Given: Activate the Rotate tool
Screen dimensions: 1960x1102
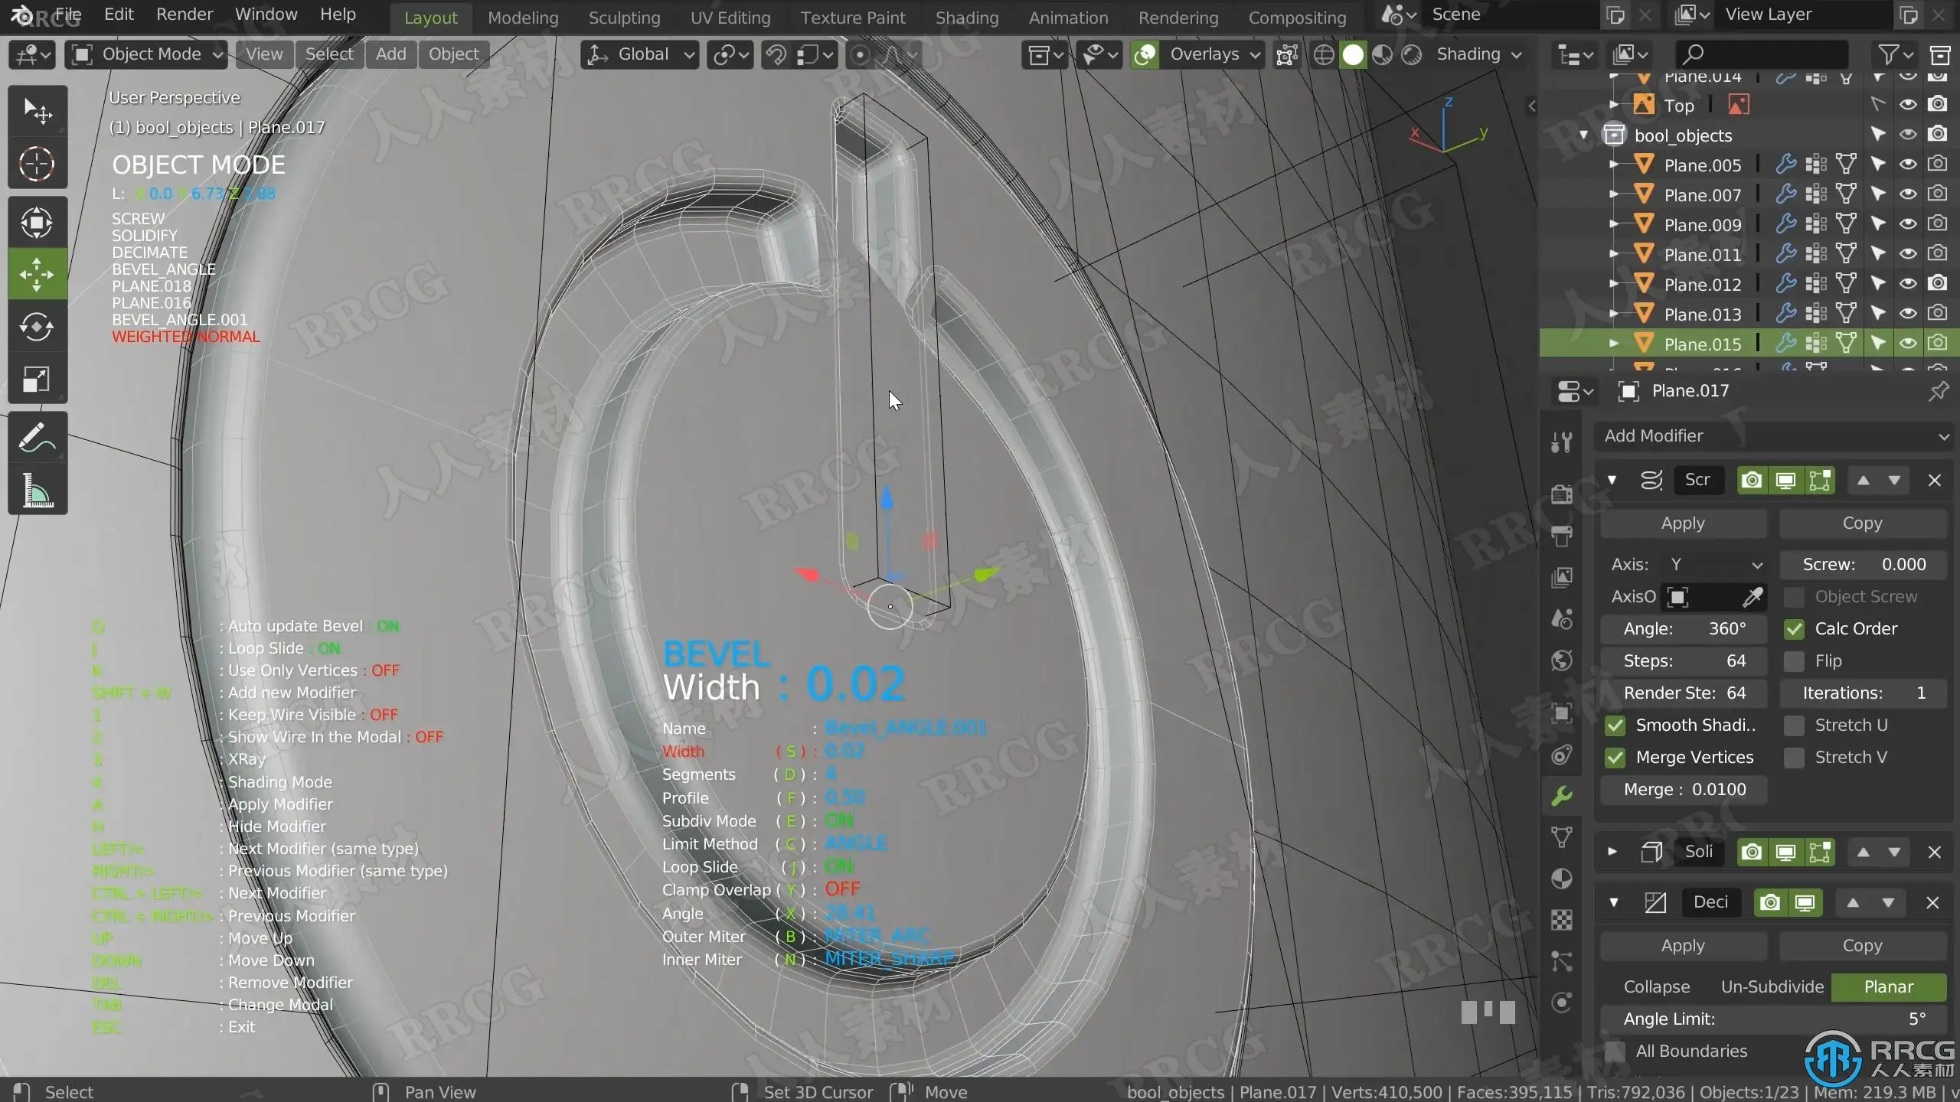Looking at the screenshot, I should (x=37, y=328).
